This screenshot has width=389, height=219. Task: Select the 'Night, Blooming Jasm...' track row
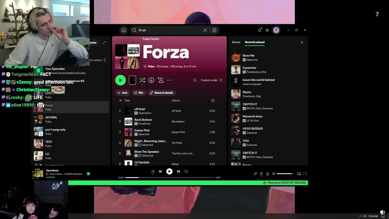tap(169, 143)
